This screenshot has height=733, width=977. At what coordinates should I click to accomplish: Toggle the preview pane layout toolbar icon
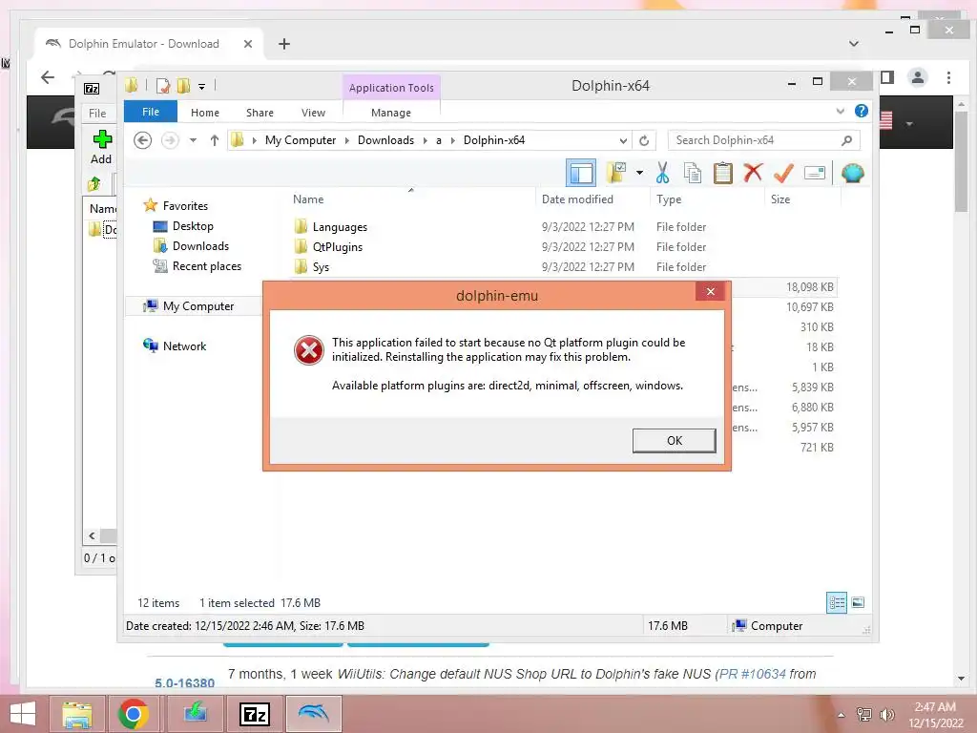pos(581,173)
